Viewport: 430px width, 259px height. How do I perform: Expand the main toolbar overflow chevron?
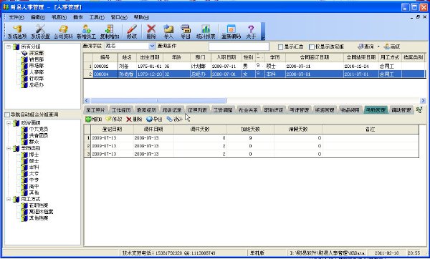[x=263, y=31]
